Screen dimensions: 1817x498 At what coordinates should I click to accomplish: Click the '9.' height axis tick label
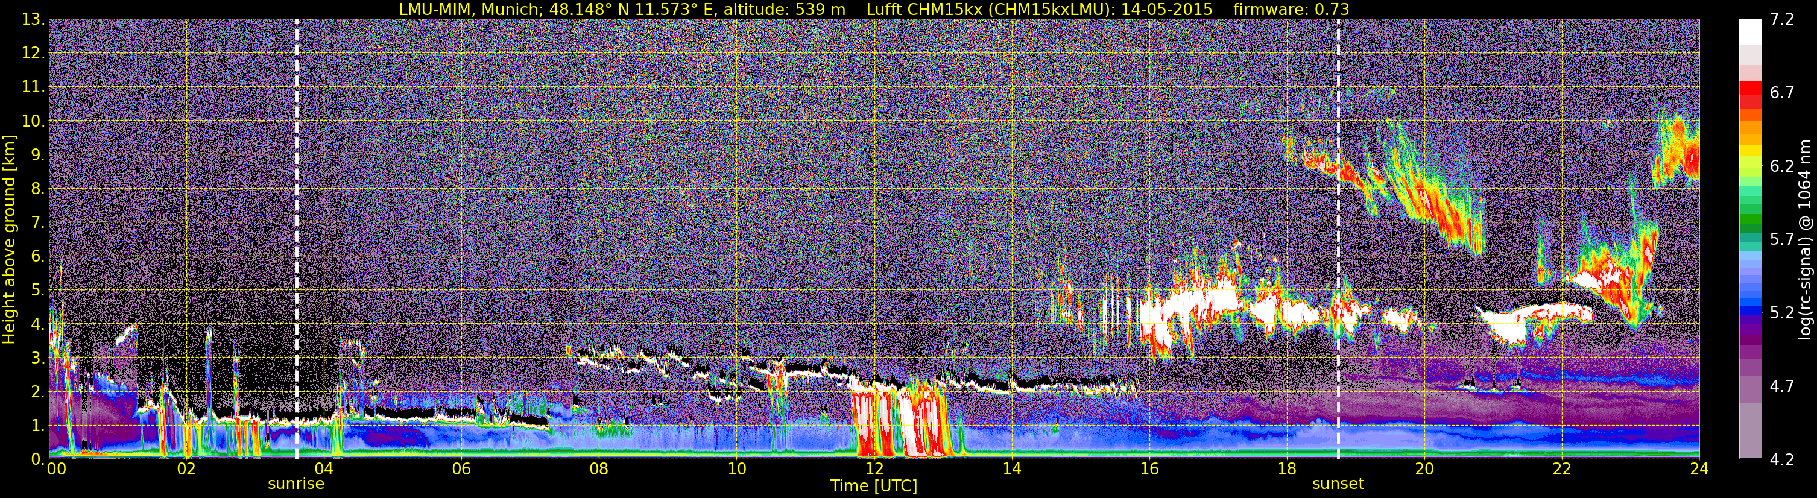click(38, 154)
